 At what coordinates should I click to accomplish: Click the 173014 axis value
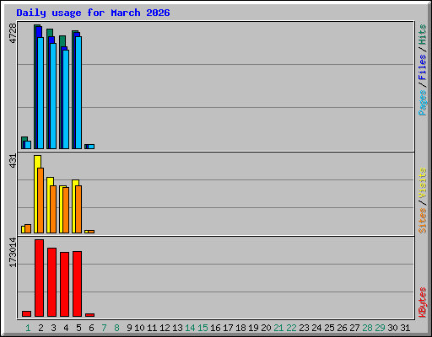13,252
